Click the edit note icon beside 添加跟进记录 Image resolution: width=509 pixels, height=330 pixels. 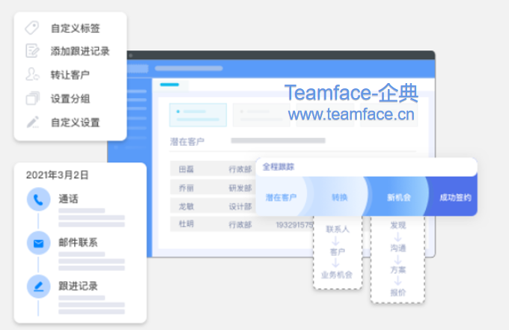[x=32, y=51]
